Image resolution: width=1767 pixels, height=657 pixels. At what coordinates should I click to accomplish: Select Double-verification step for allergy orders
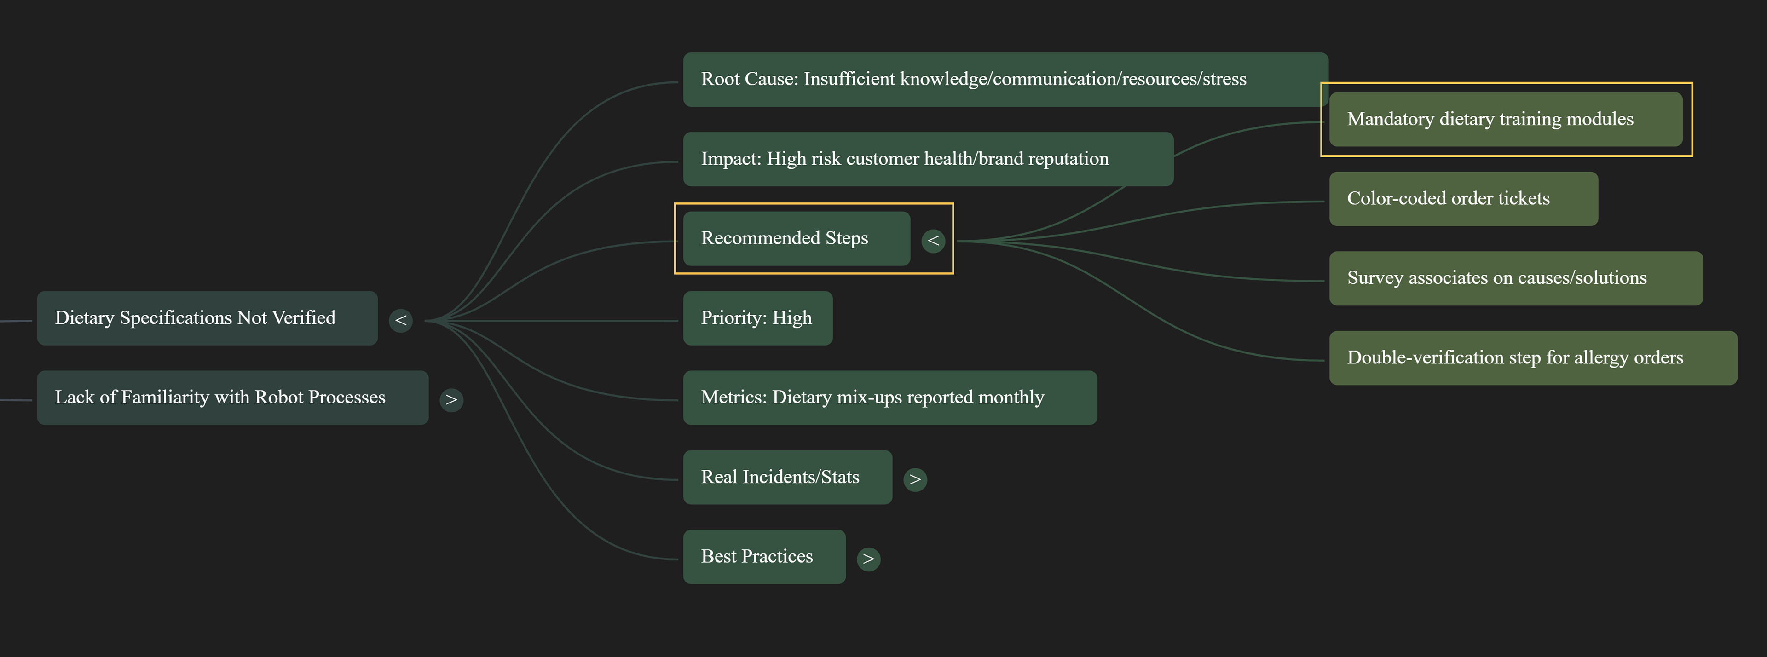(1533, 358)
